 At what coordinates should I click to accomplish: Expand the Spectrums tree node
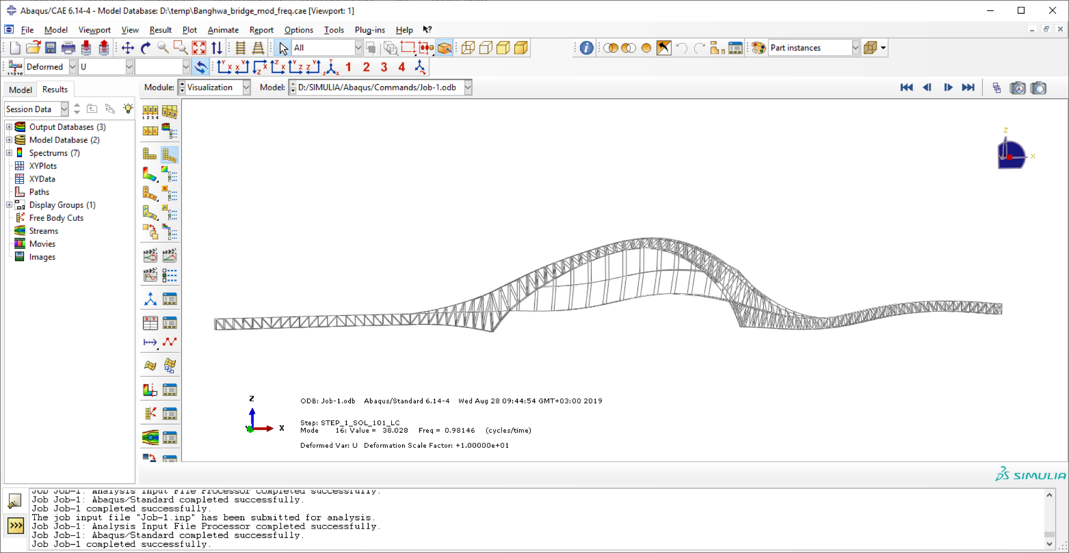coord(9,153)
